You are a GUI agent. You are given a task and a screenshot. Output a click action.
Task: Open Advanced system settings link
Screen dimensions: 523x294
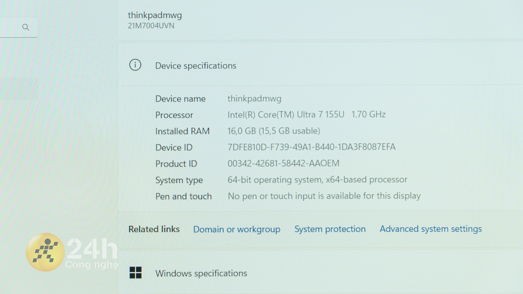coord(431,229)
